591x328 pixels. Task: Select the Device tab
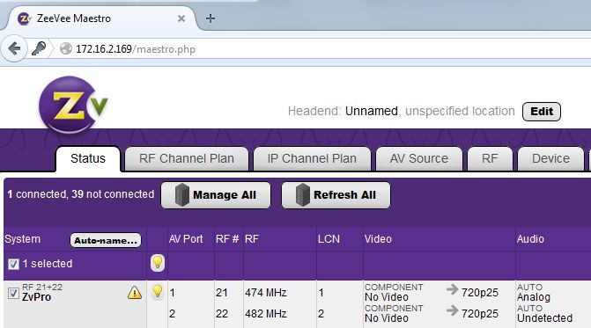(550, 159)
